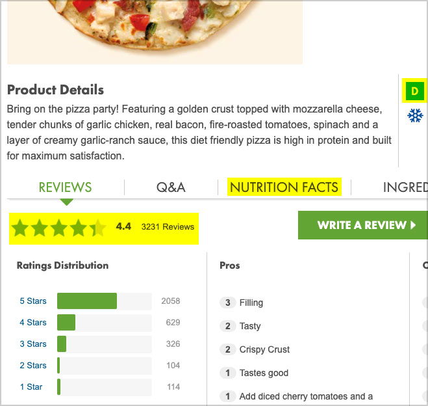Click the Filling count badge 3
This screenshot has width=428, height=406.
pyautogui.click(x=228, y=303)
